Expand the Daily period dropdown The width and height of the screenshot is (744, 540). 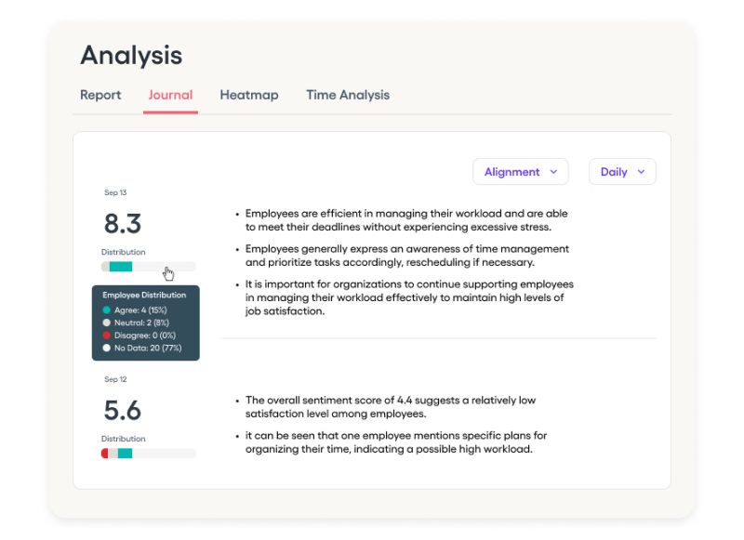621,172
